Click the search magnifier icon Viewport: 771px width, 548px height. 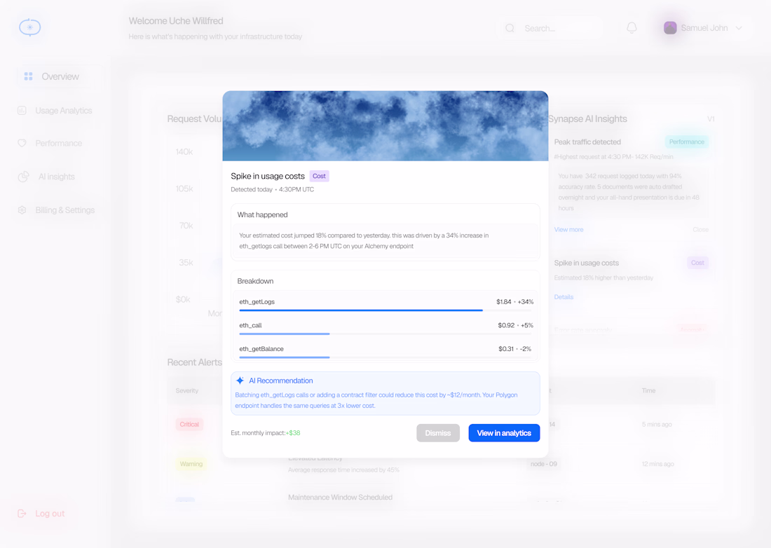coord(510,28)
